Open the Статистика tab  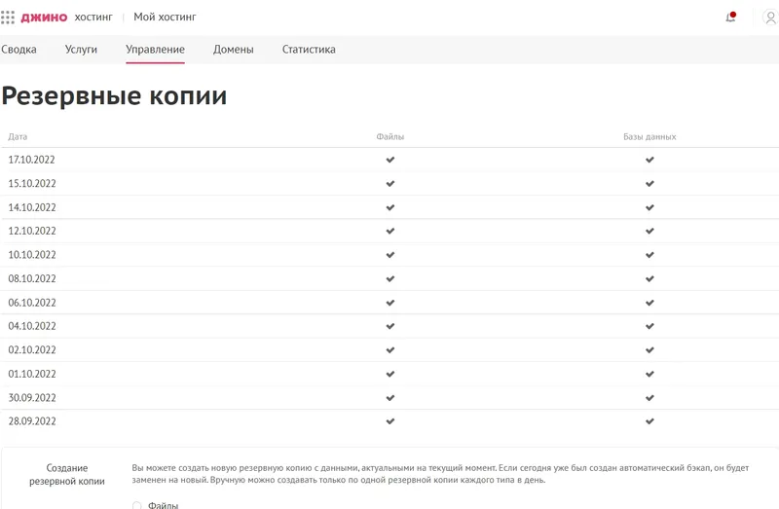click(309, 50)
